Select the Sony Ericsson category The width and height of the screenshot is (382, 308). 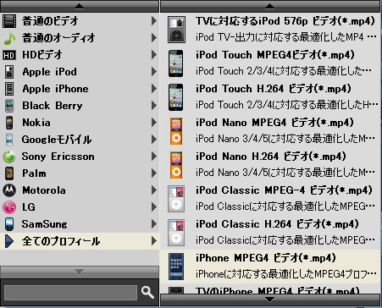80,157
